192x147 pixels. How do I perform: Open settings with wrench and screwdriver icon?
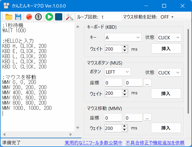coord(70,17)
